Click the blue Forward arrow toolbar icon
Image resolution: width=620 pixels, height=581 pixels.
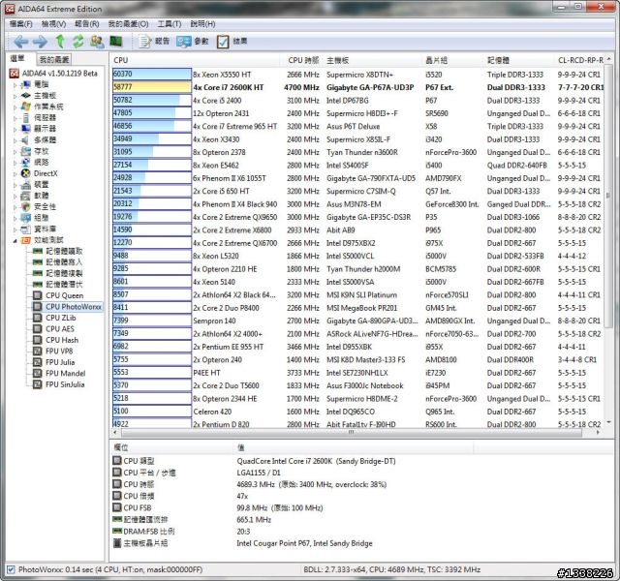pyautogui.click(x=40, y=41)
